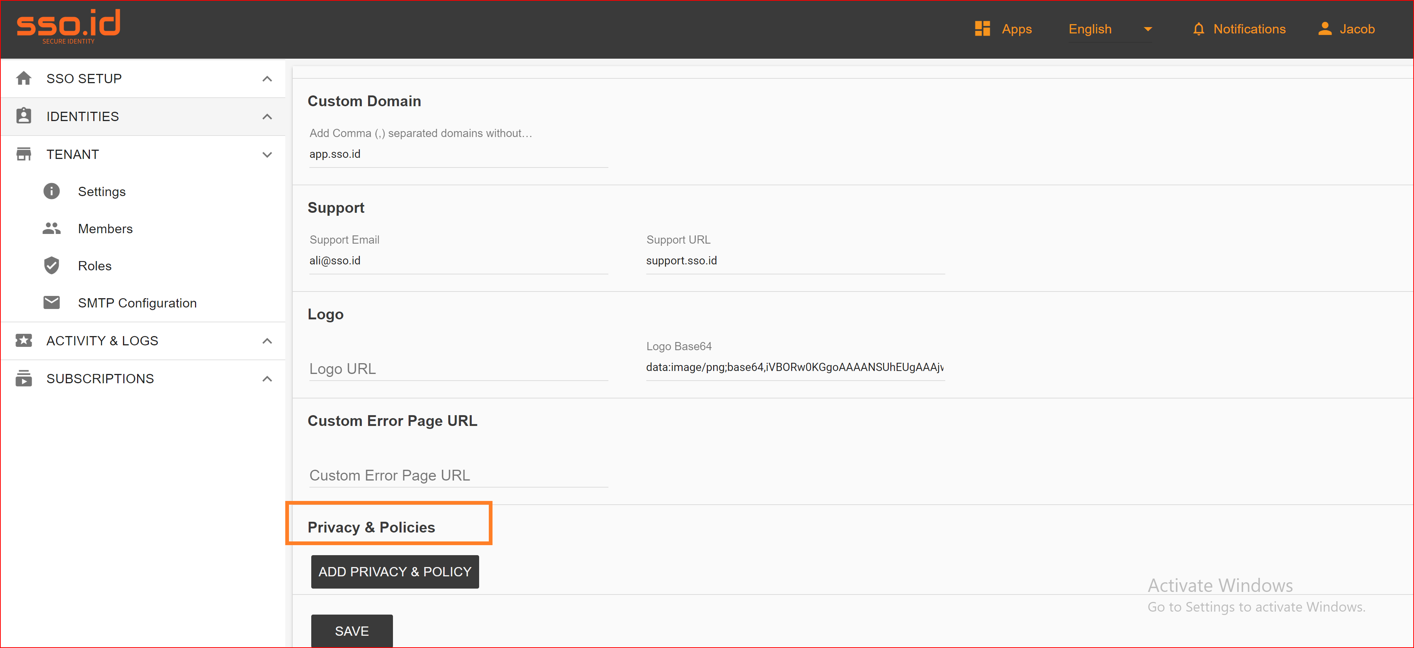1414x648 pixels.
Task: Open the Tenant menu item
Action: pos(73,154)
